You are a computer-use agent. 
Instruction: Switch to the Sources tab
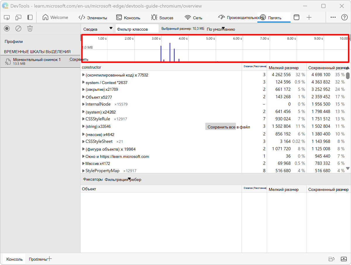[162, 18]
